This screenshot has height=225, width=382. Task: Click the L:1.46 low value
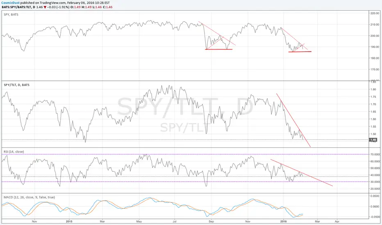point(97,7)
